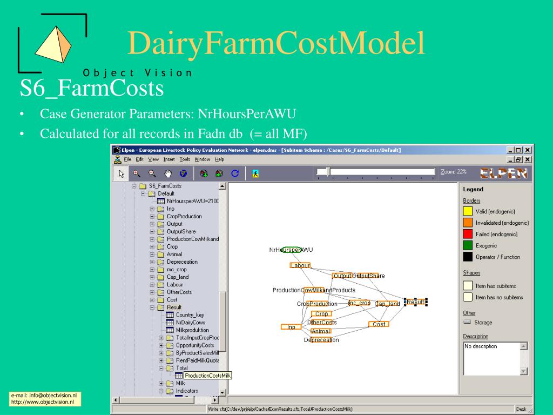Click the Operator / Function black swatch

[x=468, y=257]
